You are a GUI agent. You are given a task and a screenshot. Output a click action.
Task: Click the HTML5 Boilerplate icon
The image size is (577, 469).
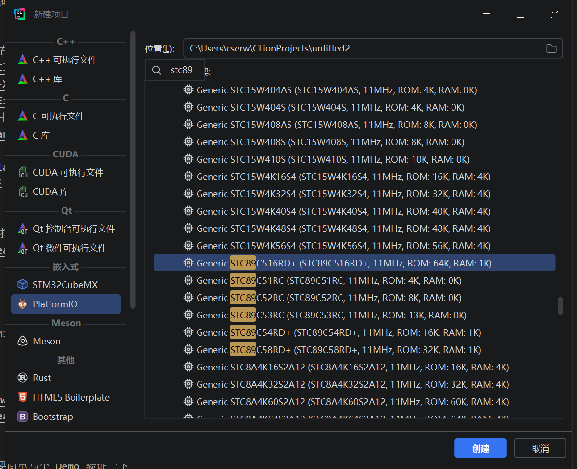(x=23, y=397)
